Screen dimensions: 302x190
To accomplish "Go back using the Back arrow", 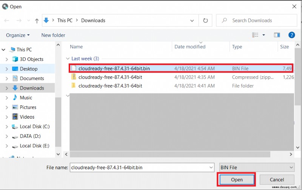I will [x=7, y=20].
